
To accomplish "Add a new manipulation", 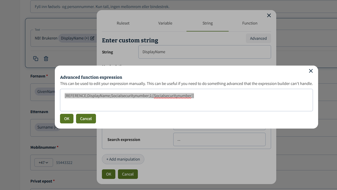I will pos(123,159).
